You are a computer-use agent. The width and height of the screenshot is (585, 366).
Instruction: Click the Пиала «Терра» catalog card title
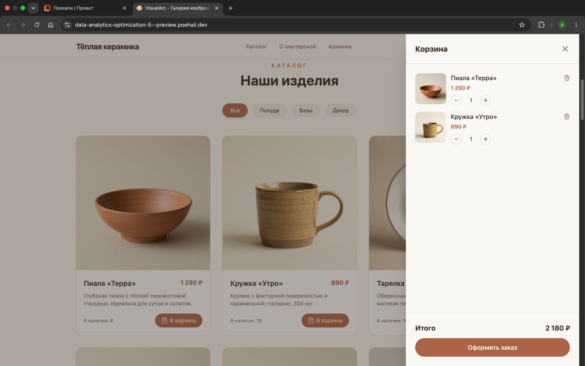[110, 283]
